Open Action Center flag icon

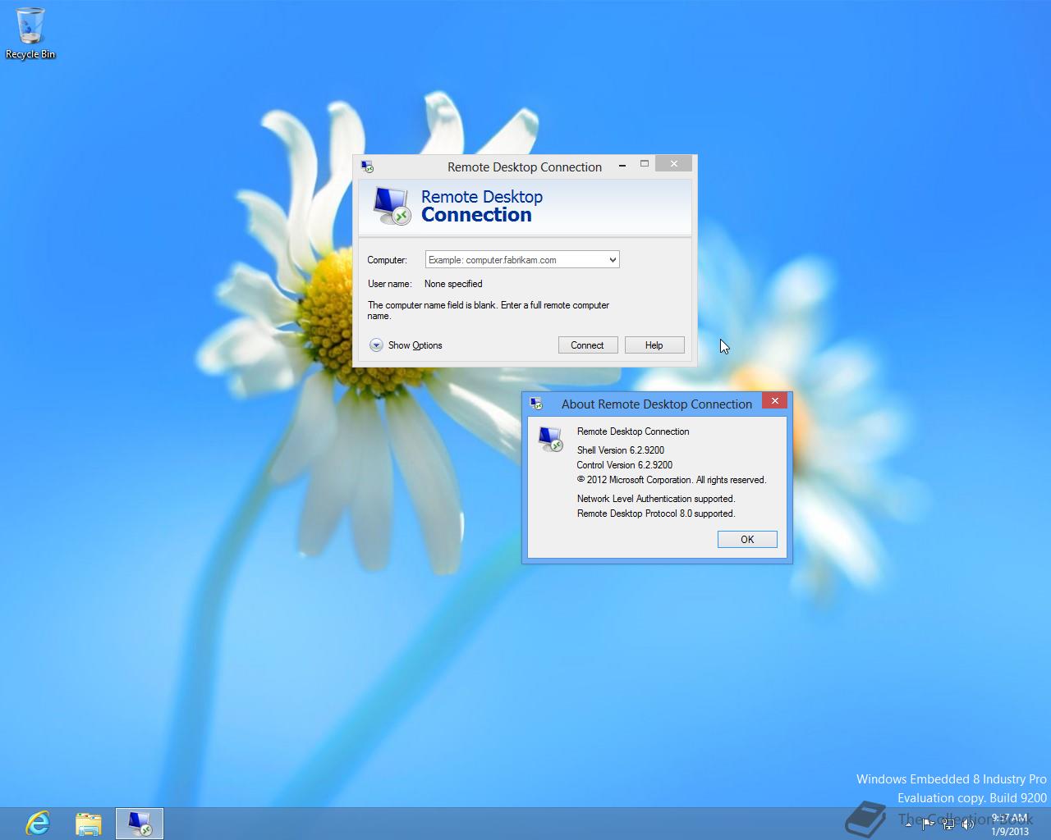click(928, 823)
